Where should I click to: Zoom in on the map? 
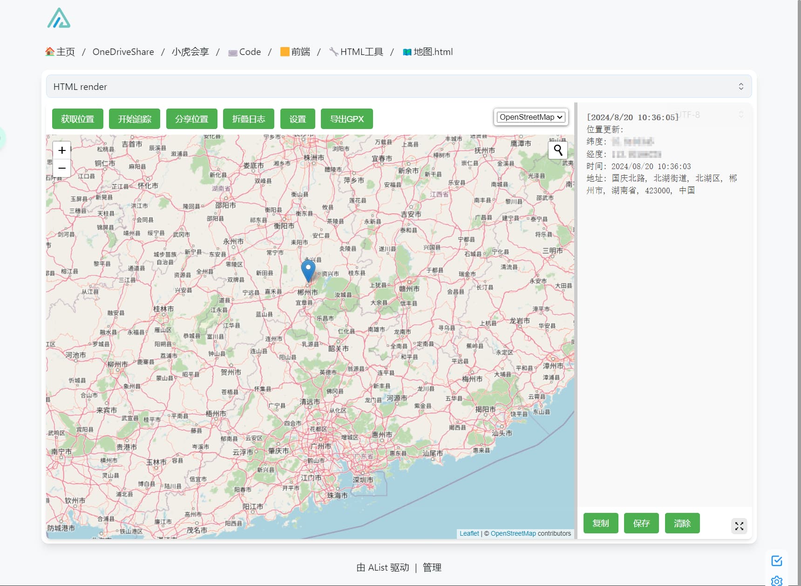click(x=62, y=150)
